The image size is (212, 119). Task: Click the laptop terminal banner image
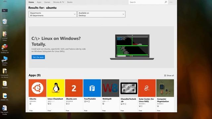(x=132, y=47)
